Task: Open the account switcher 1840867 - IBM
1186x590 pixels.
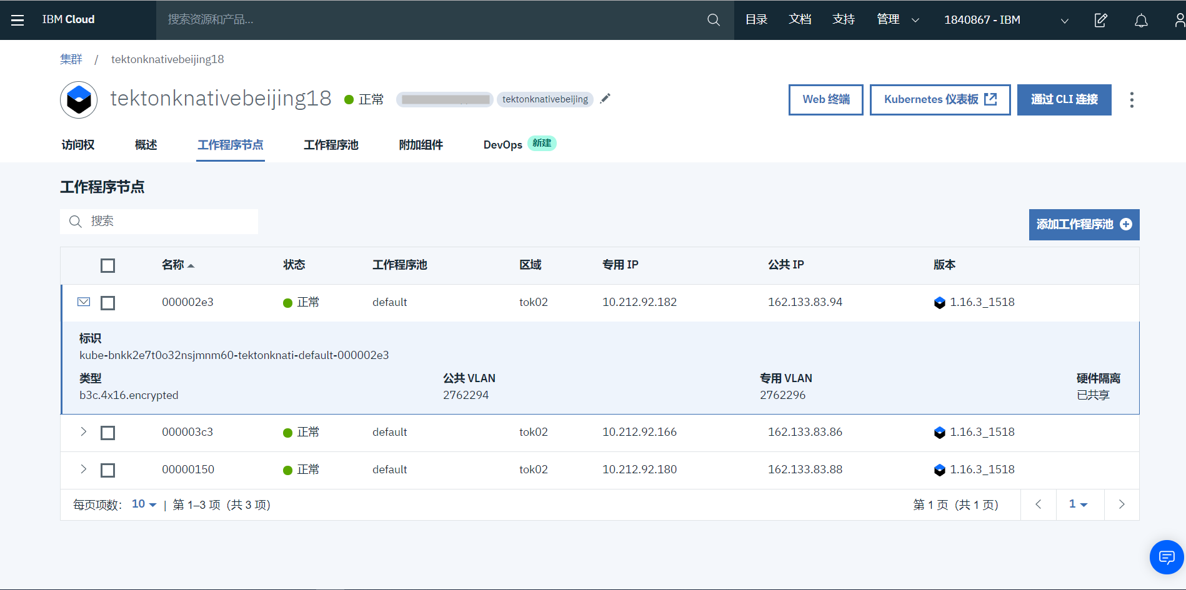Action: pyautogui.click(x=1006, y=20)
